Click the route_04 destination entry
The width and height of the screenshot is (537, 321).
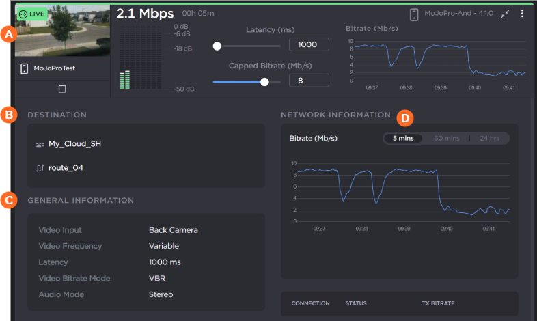tap(66, 167)
